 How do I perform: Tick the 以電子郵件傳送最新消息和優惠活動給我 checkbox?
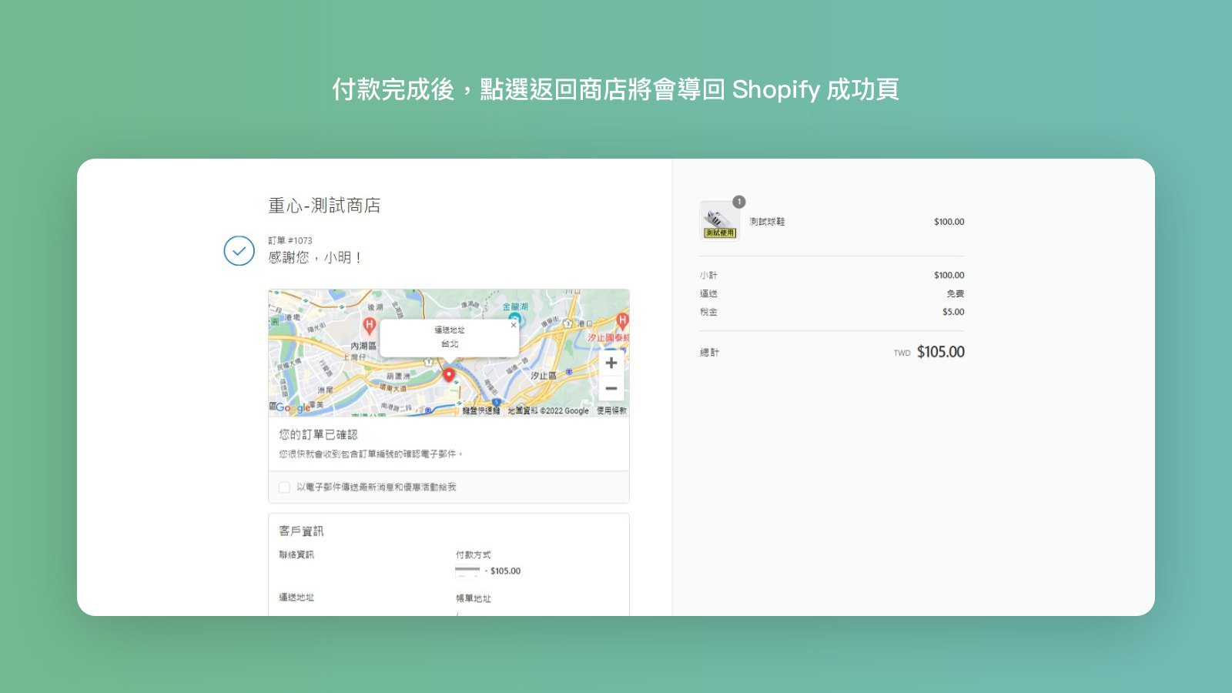(284, 487)
